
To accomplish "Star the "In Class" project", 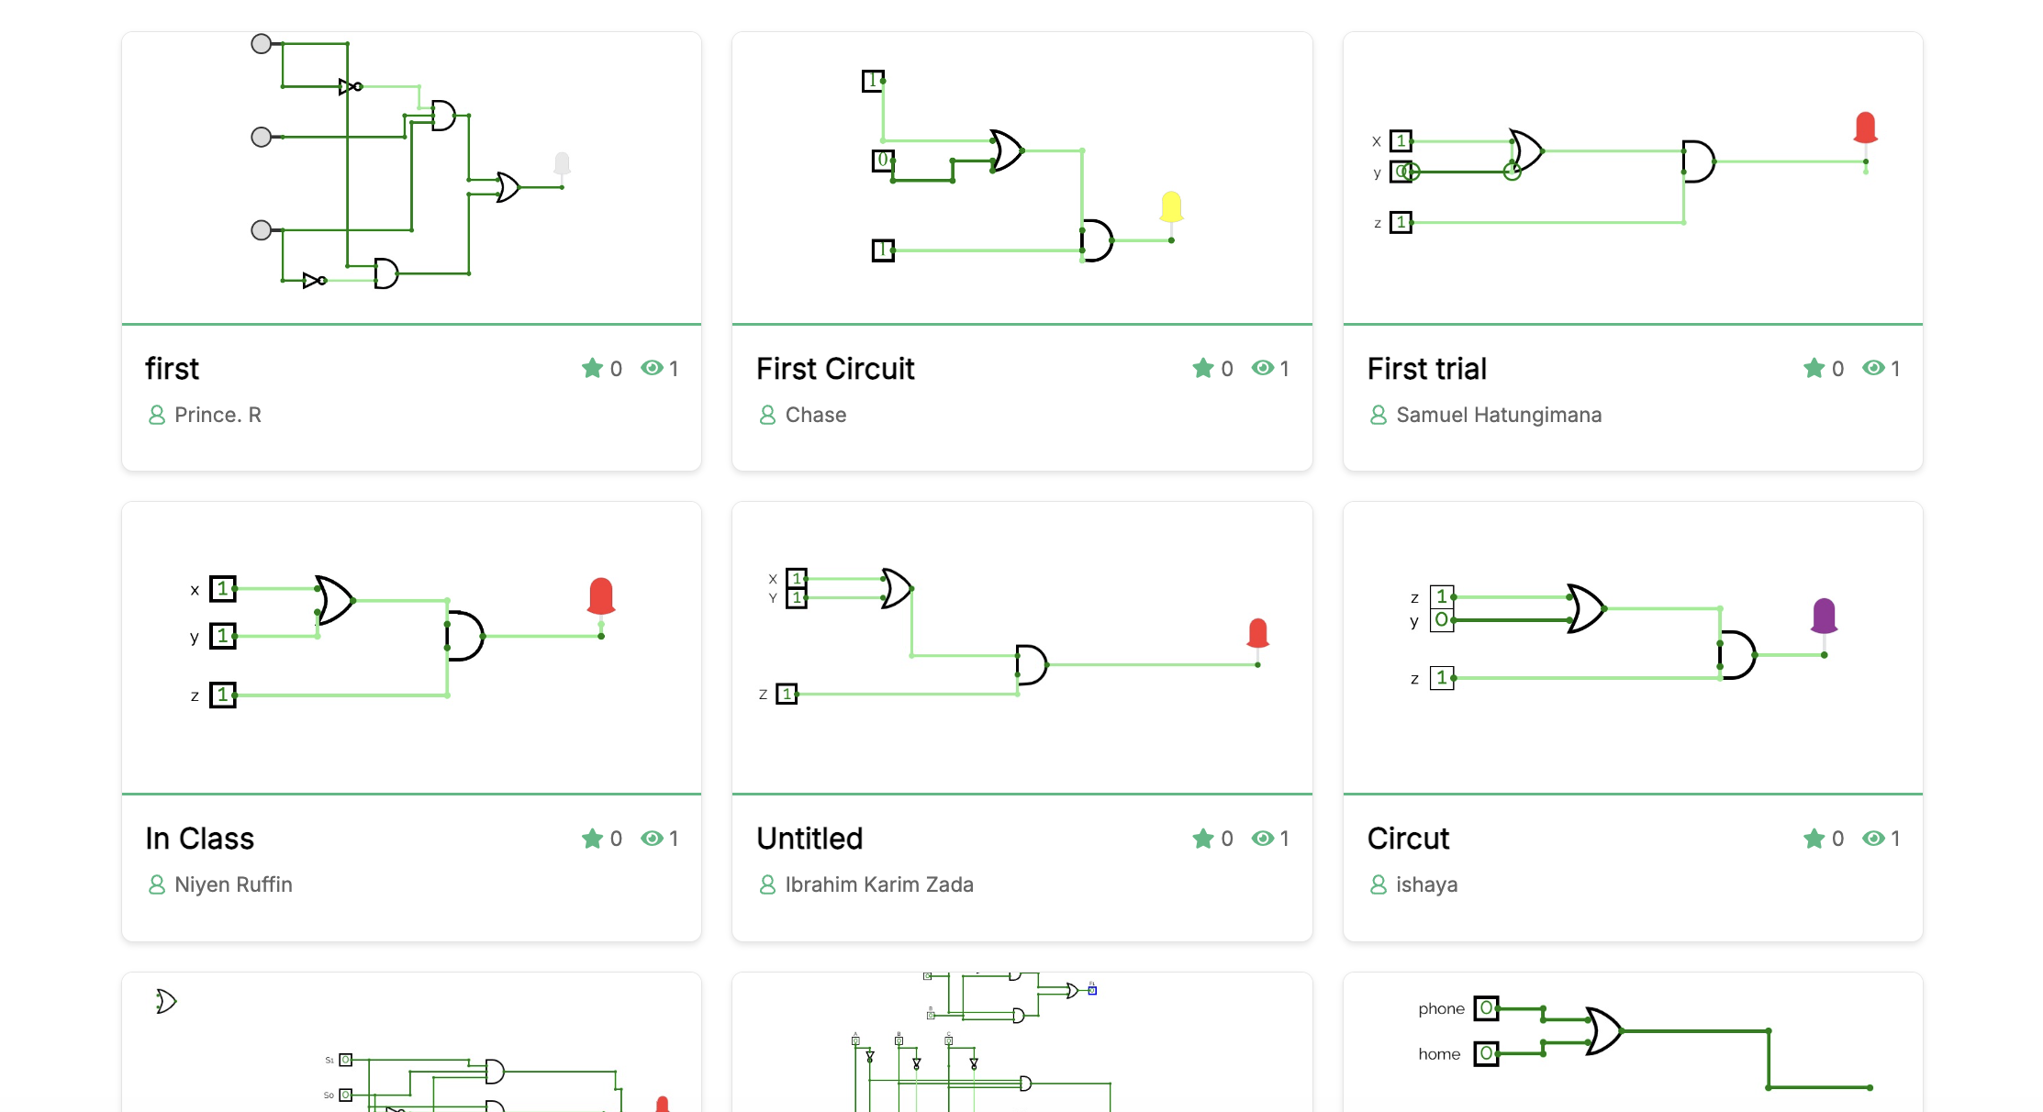I will 593,838.
